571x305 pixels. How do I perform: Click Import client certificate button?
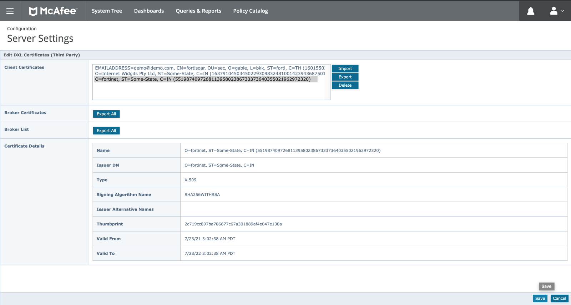[x=345, y=68]
